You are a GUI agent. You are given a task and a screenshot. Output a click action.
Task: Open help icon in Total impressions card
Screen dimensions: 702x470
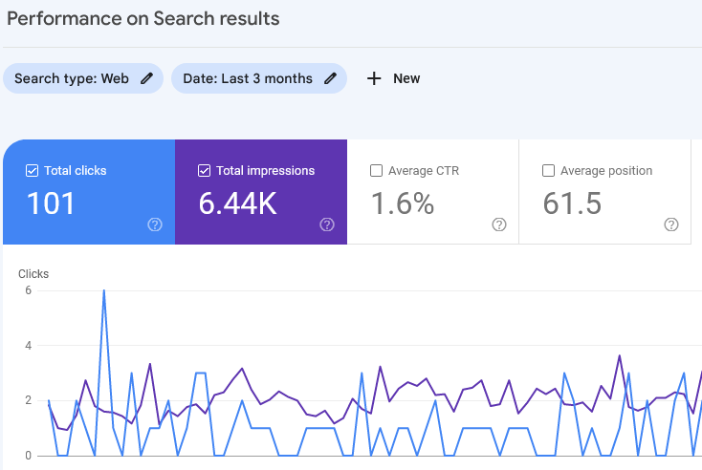coord(327,224)
